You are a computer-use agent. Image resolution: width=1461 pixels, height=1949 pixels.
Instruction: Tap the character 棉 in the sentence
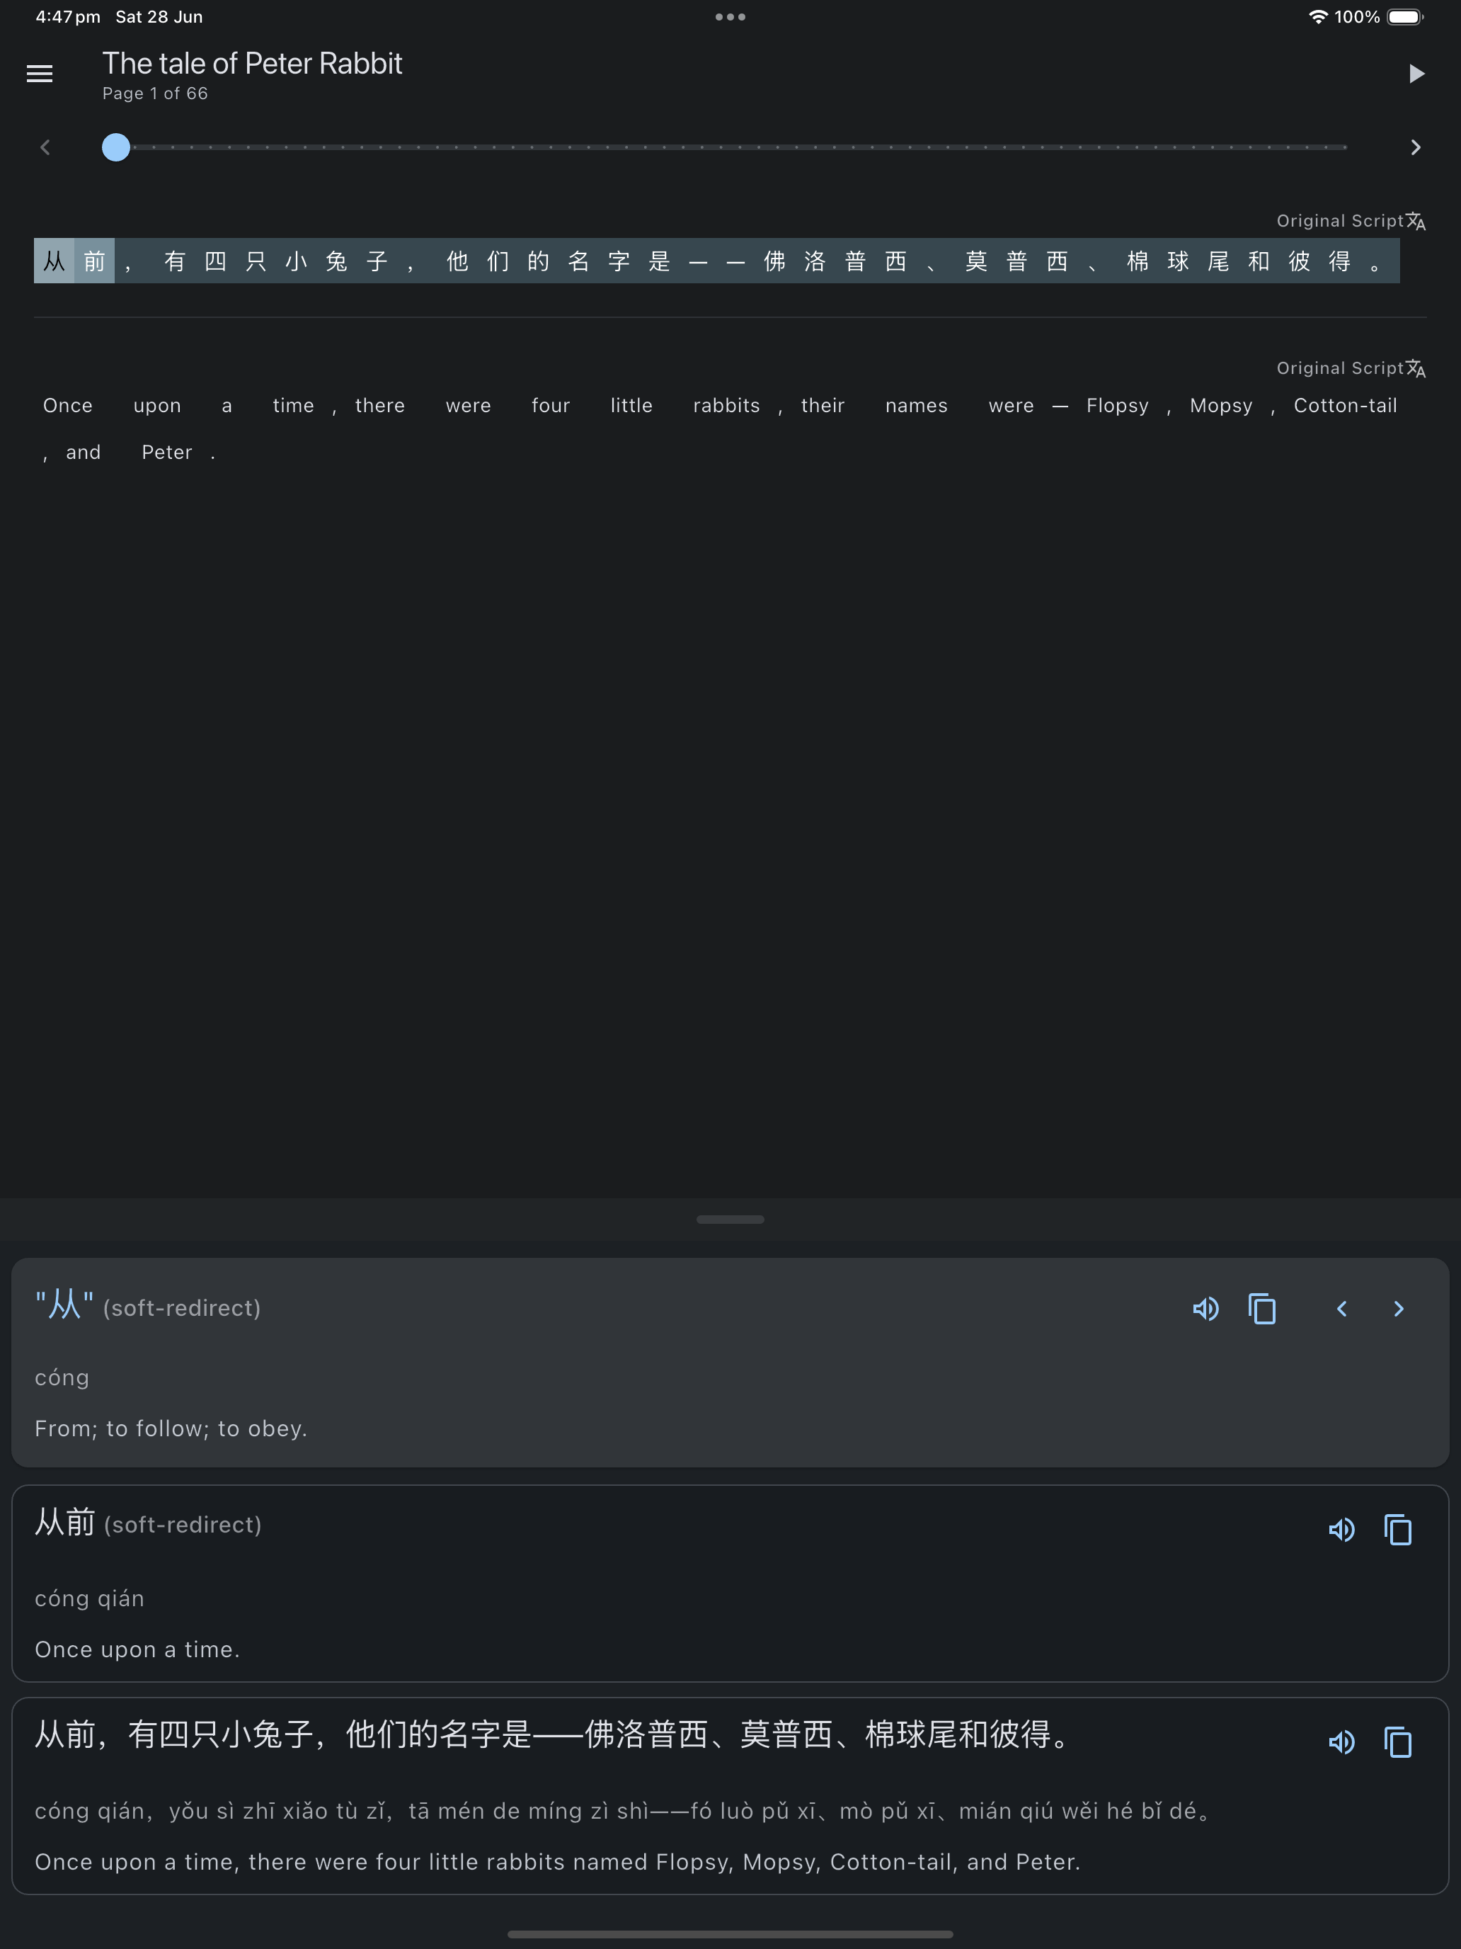coord(1138,261)
